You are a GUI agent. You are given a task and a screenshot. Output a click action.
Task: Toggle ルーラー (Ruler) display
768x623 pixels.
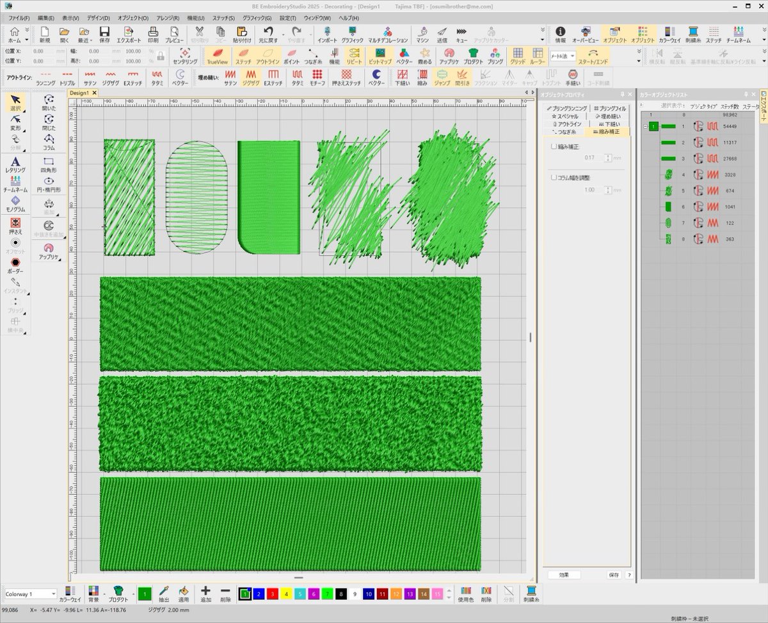[537, 57]
